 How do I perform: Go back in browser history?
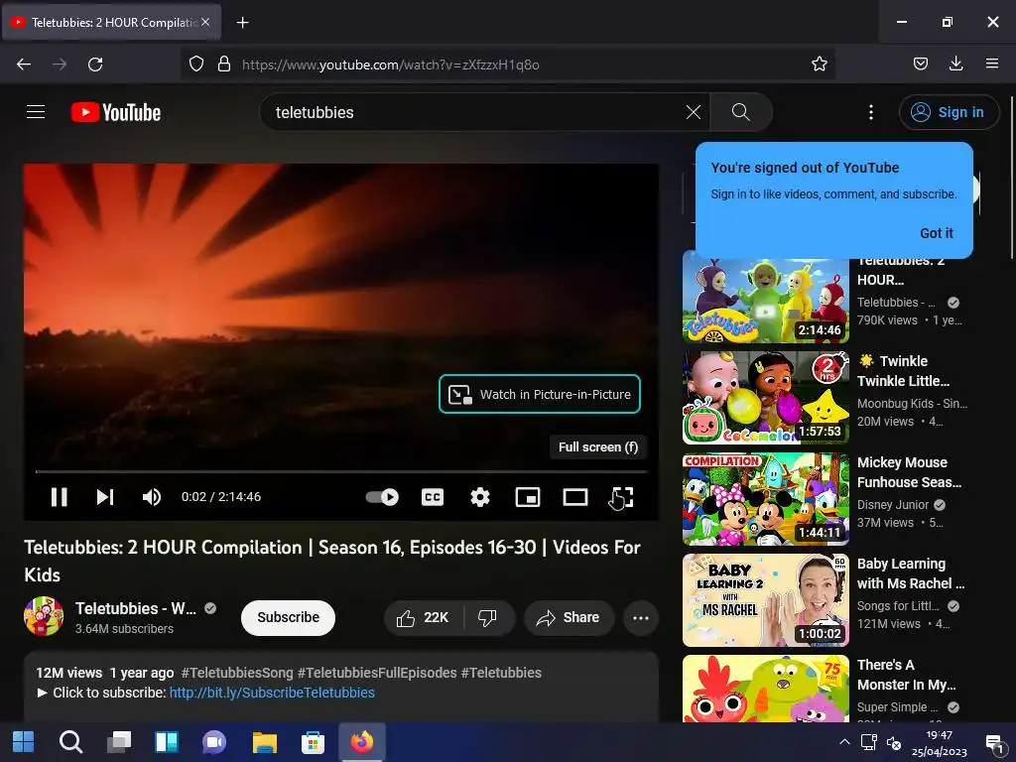pos(24,64)
